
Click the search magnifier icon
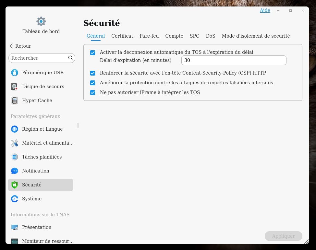point(71,58)
